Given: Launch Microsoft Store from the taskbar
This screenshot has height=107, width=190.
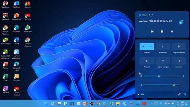Looking at the screenshot, I should click(x=72, y=103).
